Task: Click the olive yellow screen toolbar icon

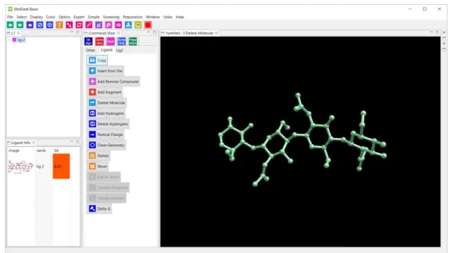Action: [138, 25]
